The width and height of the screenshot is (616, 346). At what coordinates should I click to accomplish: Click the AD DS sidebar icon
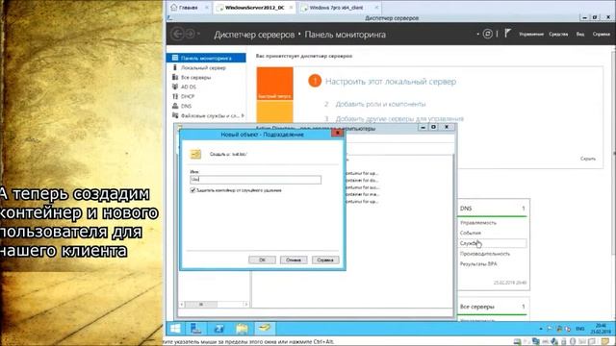(175, 86)
